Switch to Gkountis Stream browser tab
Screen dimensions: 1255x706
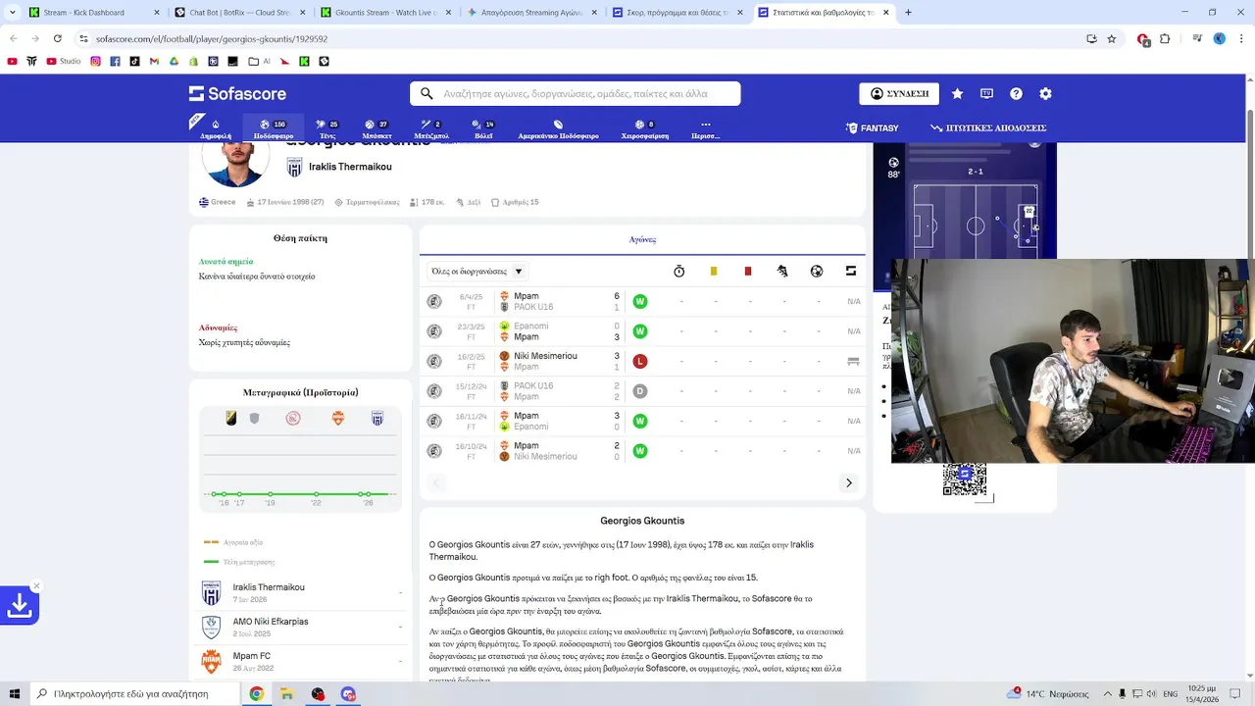pyautogui.click(x=385, y=13)
